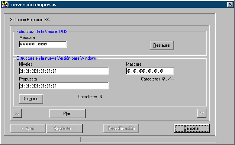This screenshot has height=145, width=235.
Task: Focus the DOS version Máscara field
Action: point(43,44)
